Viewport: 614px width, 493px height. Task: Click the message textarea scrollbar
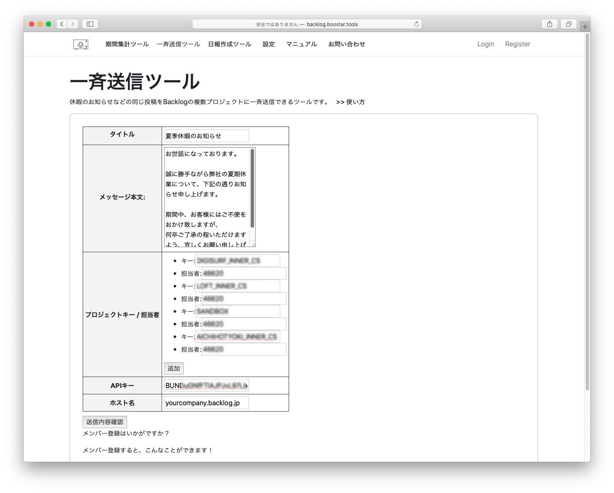click(252, 188)
